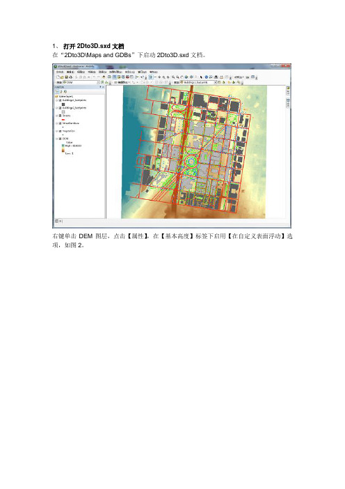Open the 3D Editor dropdown menu
The height and width of the screenshot is (489, 345).
[x=122, y=82]
